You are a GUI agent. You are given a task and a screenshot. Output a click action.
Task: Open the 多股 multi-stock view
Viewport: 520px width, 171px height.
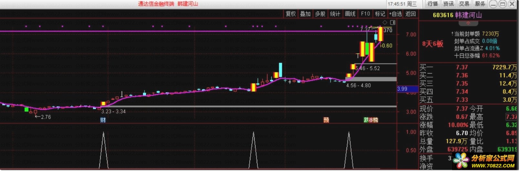[x=320, y=14]
